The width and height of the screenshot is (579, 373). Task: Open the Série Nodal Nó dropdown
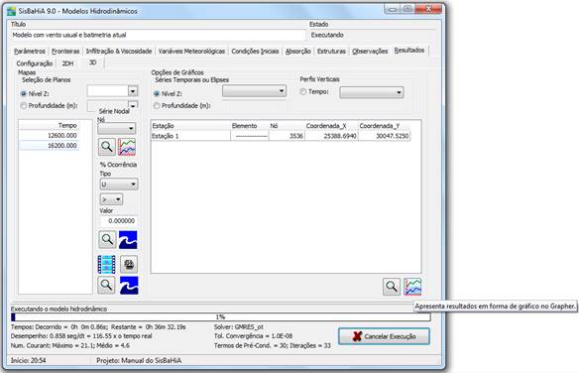(116, 129)
